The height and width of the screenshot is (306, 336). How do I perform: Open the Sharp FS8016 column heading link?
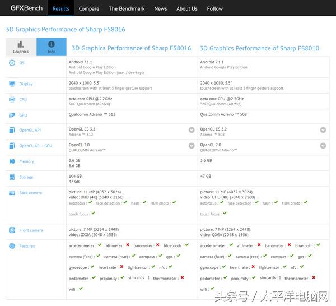pos(131,48)
